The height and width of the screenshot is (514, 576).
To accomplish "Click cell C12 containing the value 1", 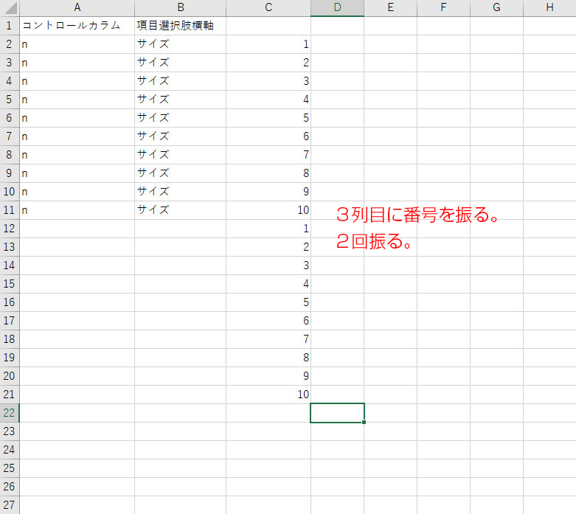I will click(x=268, y=229).
